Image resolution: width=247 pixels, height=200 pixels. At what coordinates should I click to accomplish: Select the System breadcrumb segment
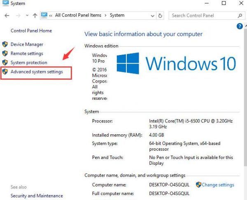[117, 16]
